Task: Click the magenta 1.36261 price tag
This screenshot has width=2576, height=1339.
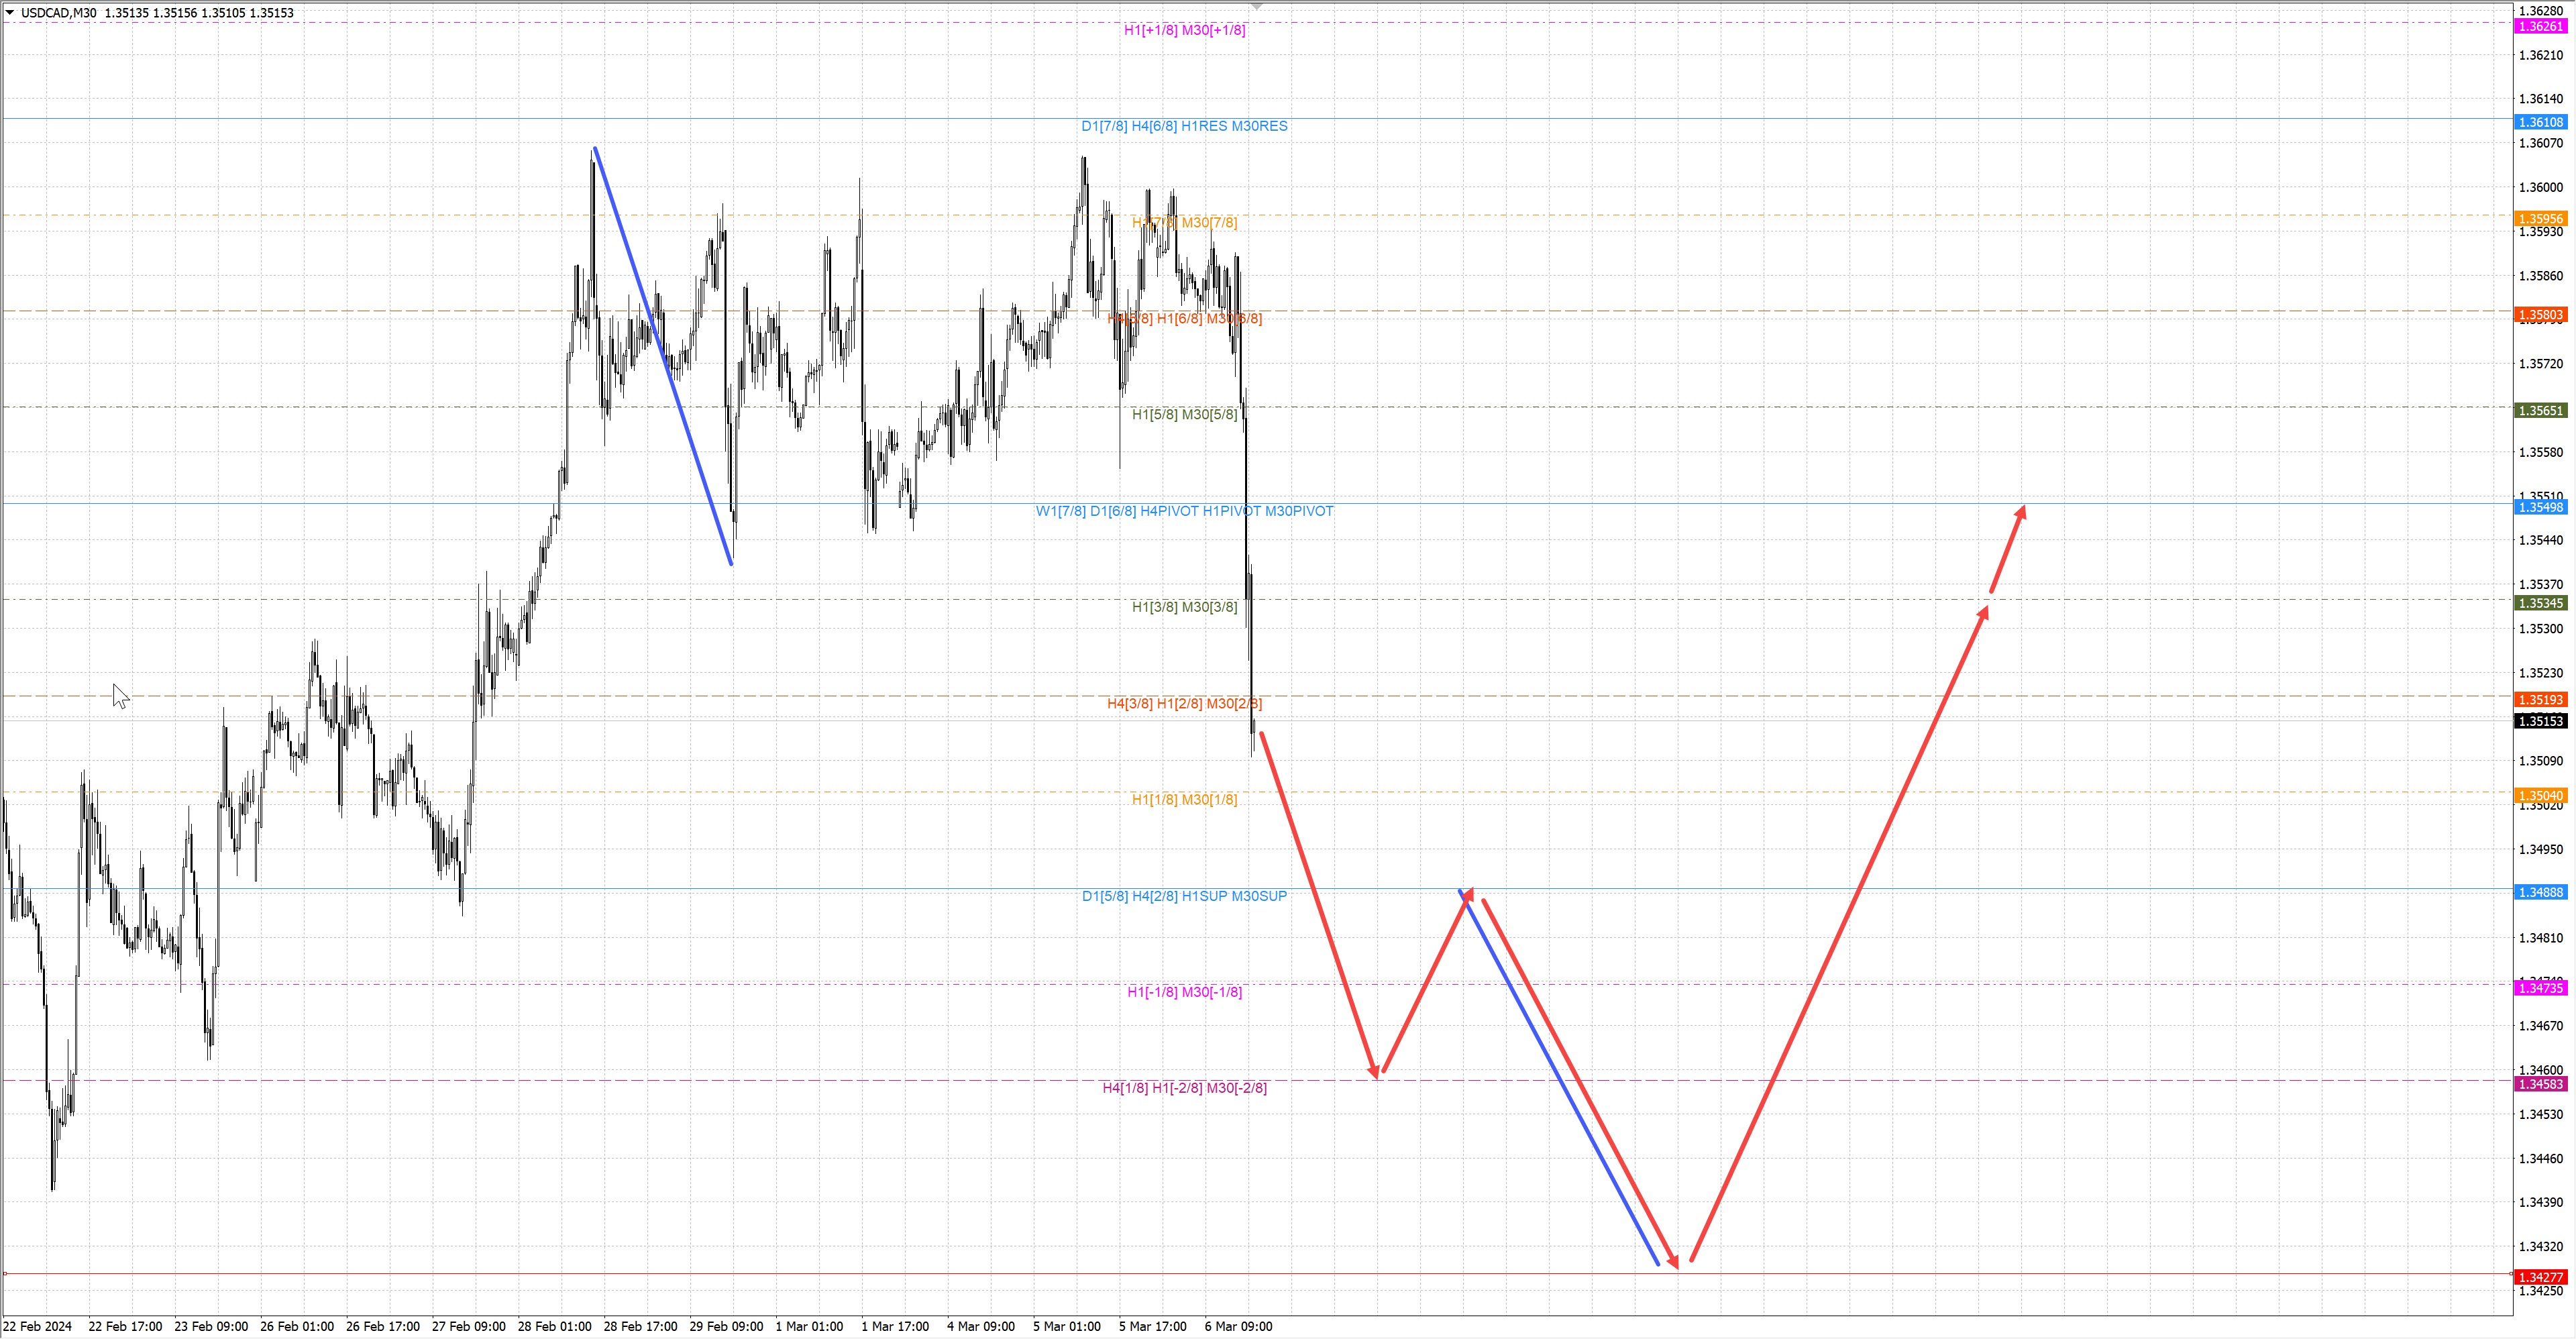Action: pos(2540,27)
